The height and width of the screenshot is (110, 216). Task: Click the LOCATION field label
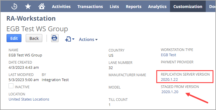click(x=17, y=94)
